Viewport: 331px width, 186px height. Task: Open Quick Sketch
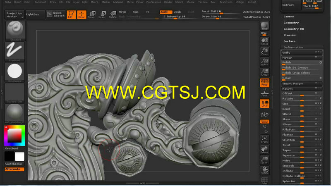(x=56, y=14)
